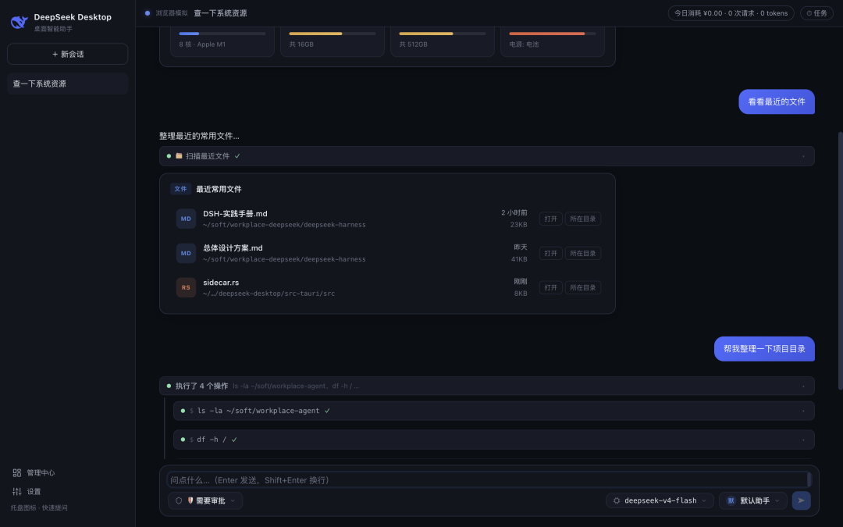Start a new chat with 新会话
The width and height of the screenshot is (843, 527).
tap(68, 54)
